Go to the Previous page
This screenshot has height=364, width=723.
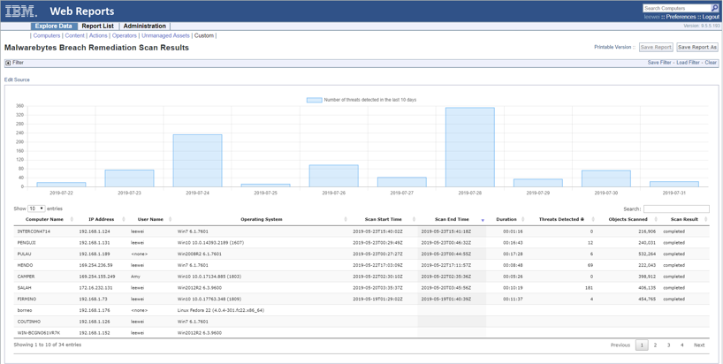point(620,345)
